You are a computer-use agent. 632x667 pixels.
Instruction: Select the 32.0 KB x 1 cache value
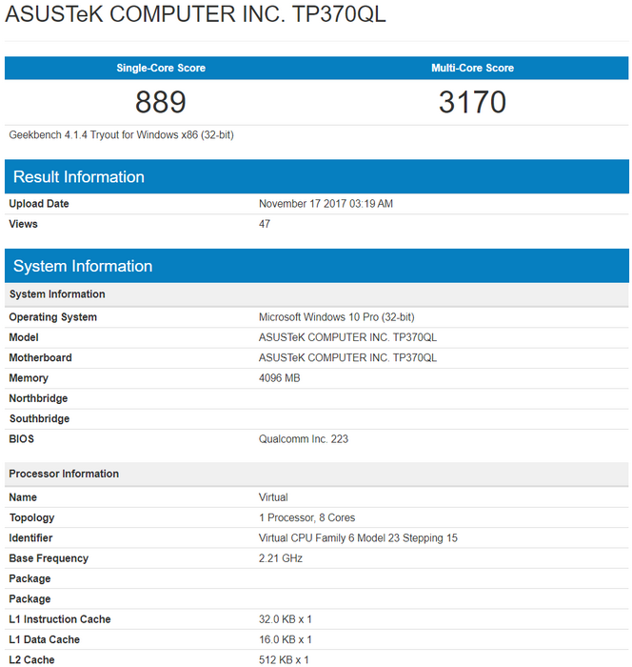point(286,619)
